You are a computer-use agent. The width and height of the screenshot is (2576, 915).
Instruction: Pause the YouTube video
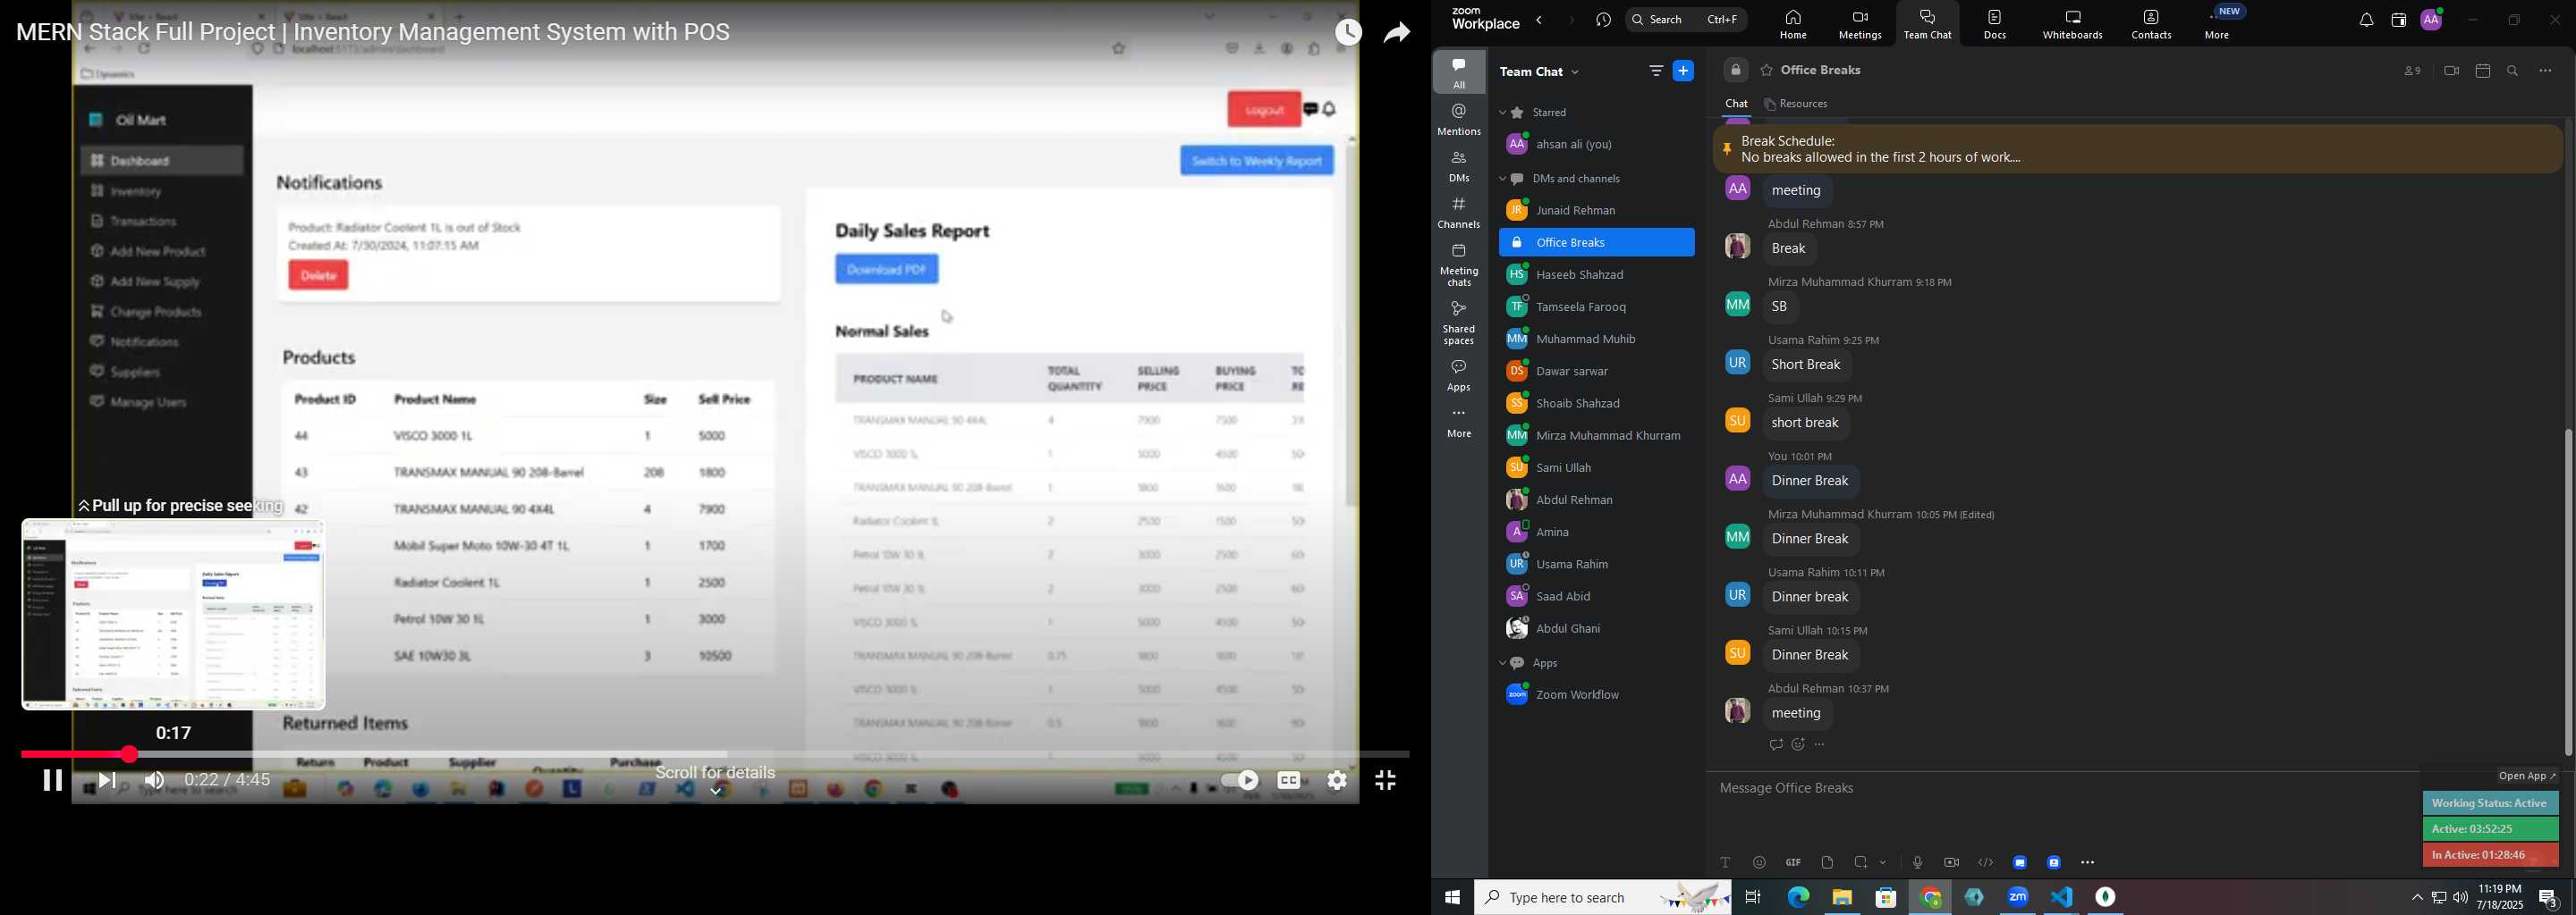click(52, 780)
